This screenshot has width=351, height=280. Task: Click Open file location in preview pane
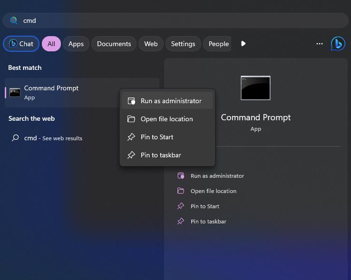[x=214, y=191]
